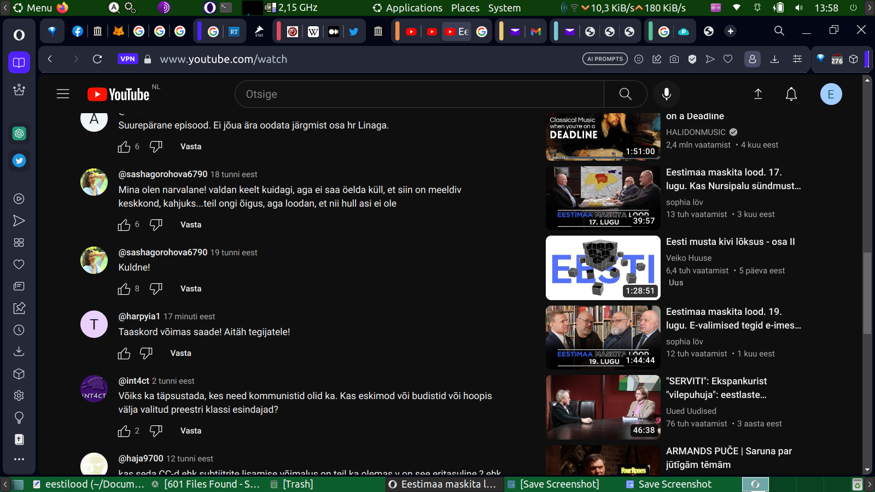This screenshot has width=875, height=492.
Task: Reload the YouTube page
Action: [97, 59]
